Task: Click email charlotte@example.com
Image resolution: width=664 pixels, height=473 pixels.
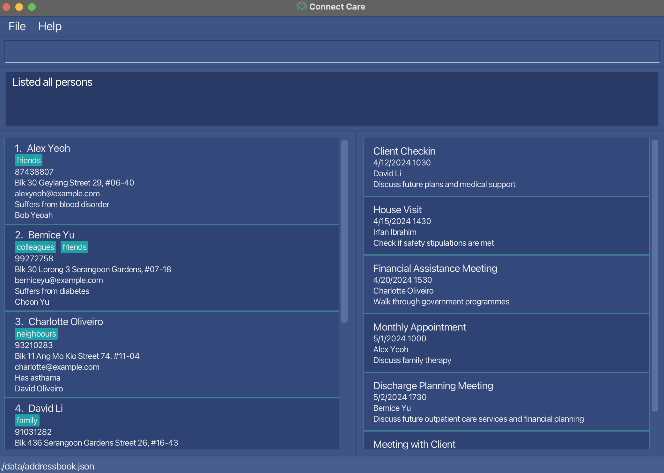Action: [57, 367]
